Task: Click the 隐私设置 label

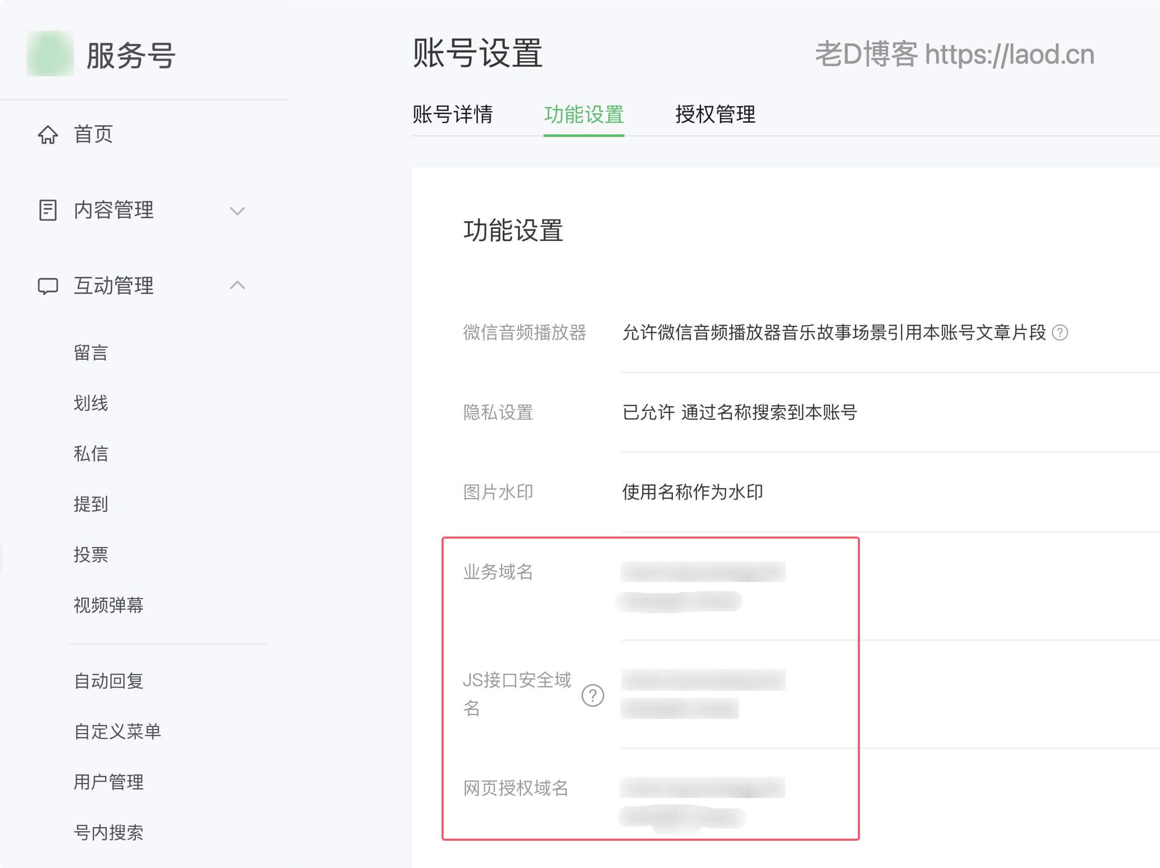Action: [498, 412]
